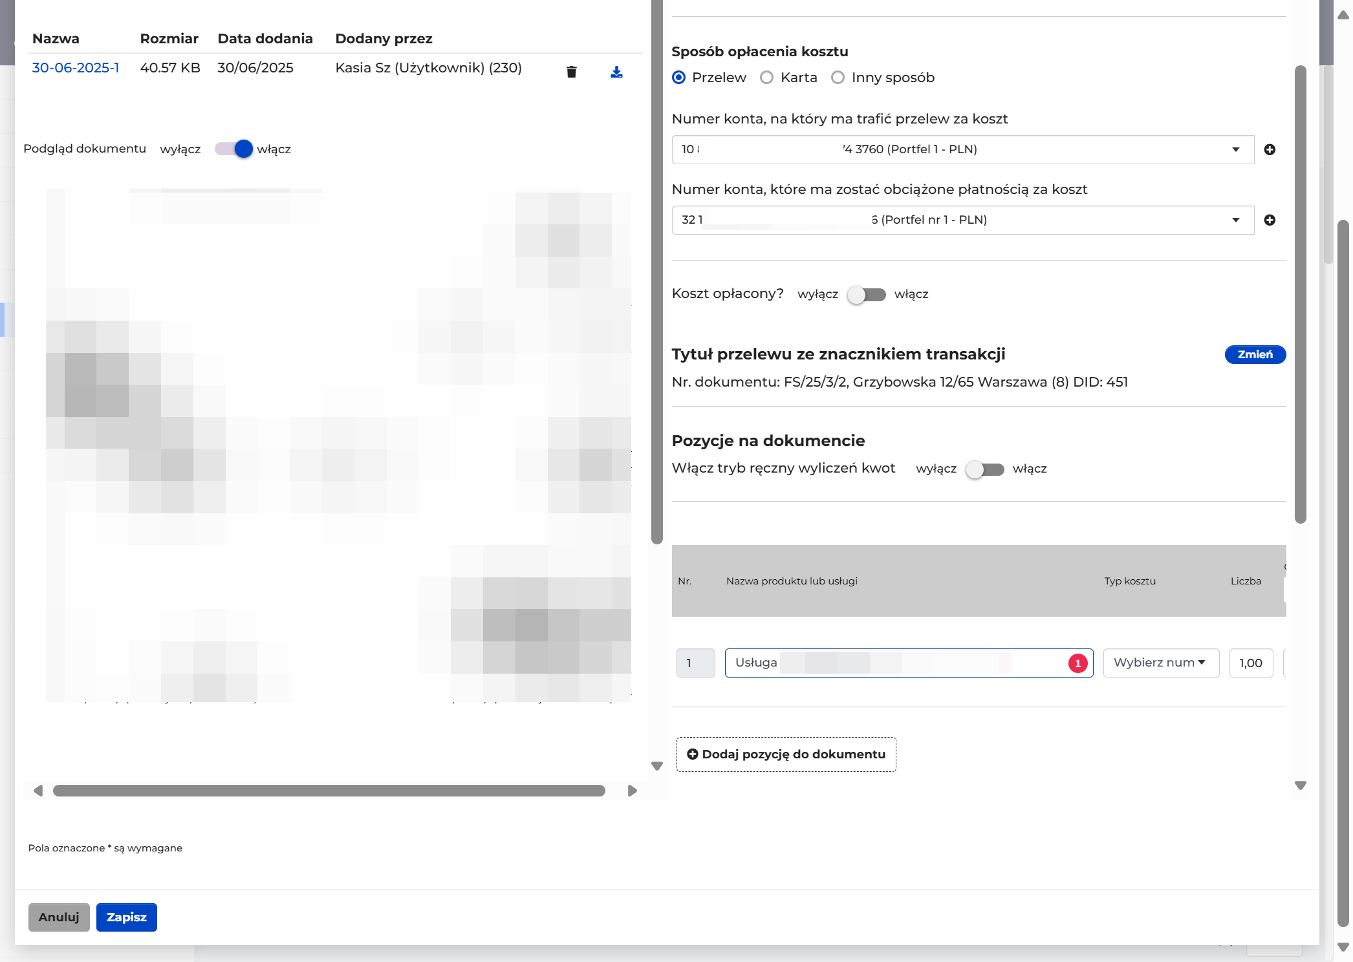Open the 30-06-2025-1 file link
Screen dimensions: 1353x962
pos(76,68)
